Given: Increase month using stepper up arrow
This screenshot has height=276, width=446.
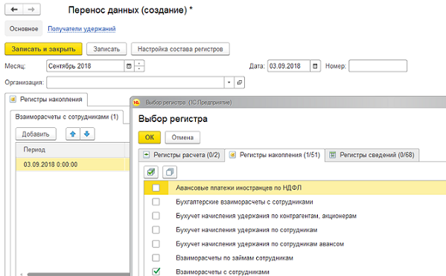Looking at the screenshot, I should (x=139, y=63).
